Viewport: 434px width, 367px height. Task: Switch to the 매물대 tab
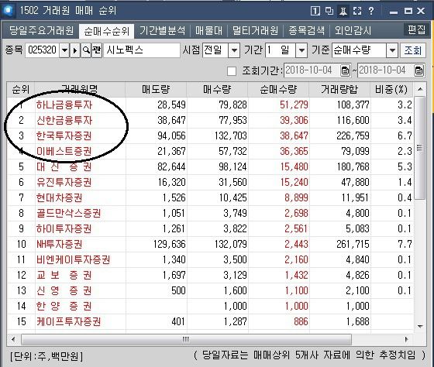(x=208, y=31)
